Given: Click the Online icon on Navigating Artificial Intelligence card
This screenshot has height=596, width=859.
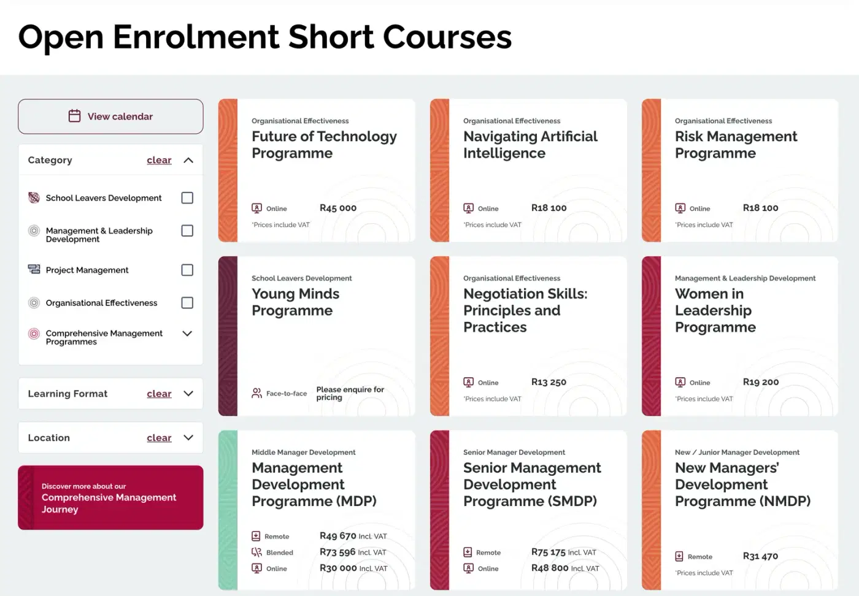Looking at the screenshot, I should pos(469,208).
